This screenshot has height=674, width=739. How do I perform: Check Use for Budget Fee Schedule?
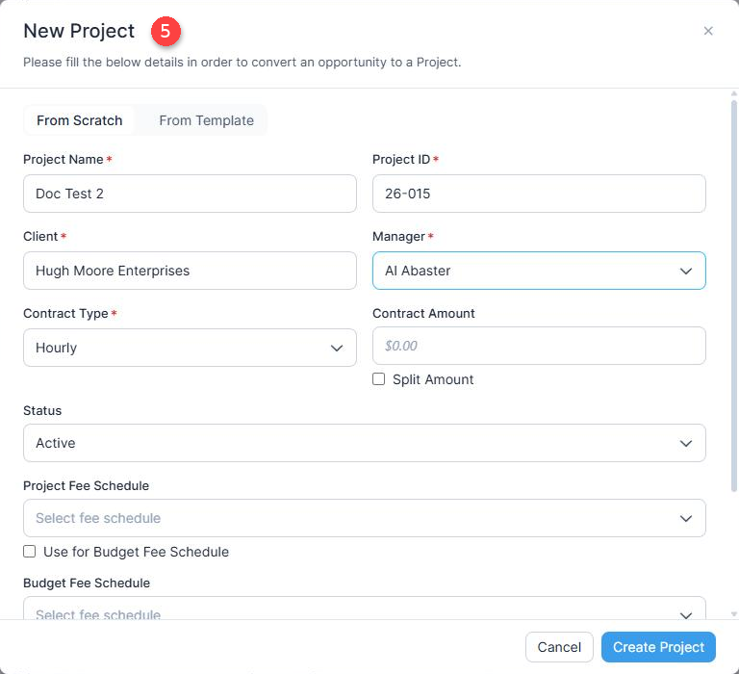point(29,552)
